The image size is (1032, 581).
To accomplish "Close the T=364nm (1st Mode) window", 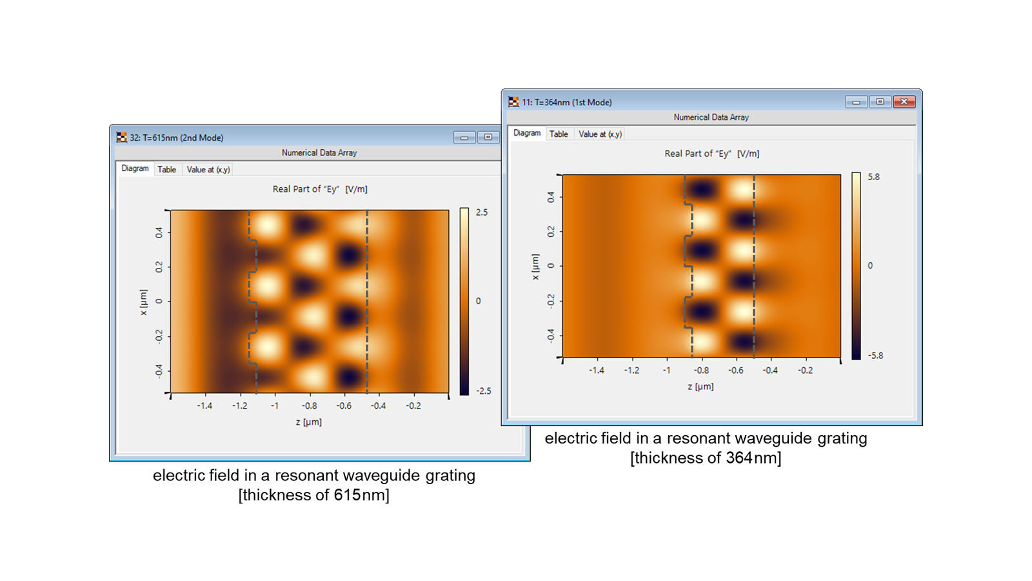I will (x=904, y=102).
